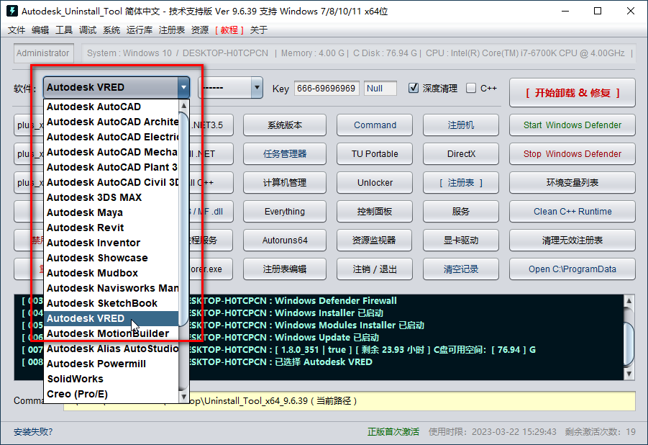The height and width of the screenshot is (445, 648).
Task: Open the 系统 menu
Action: click(x=111, y=30)
